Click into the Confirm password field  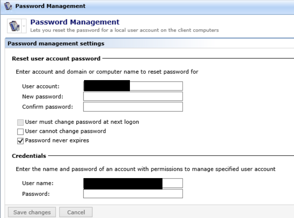pos(133,107)
